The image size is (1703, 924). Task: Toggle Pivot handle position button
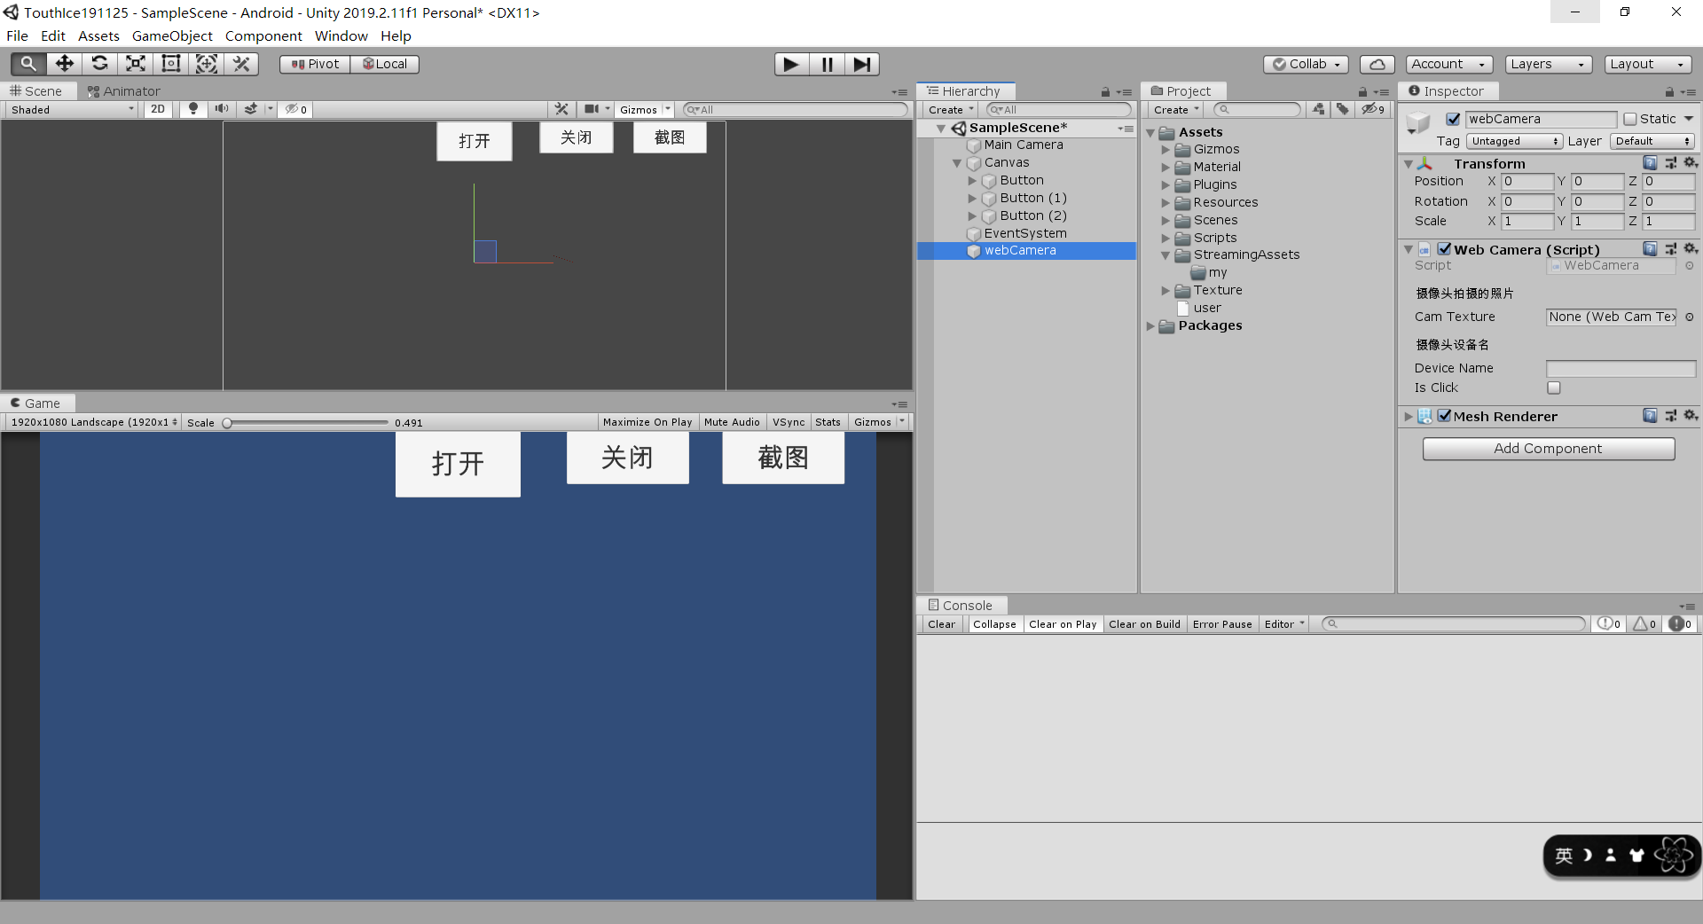click(315, 64)
